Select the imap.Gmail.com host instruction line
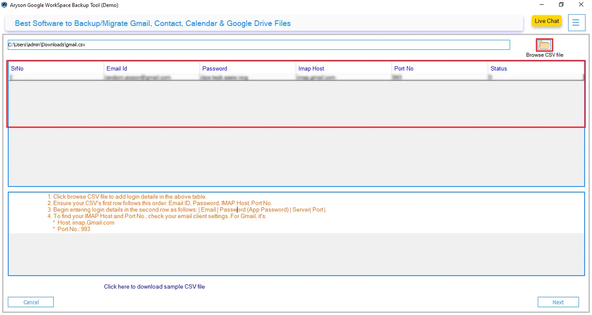 [x=85, y=222]
